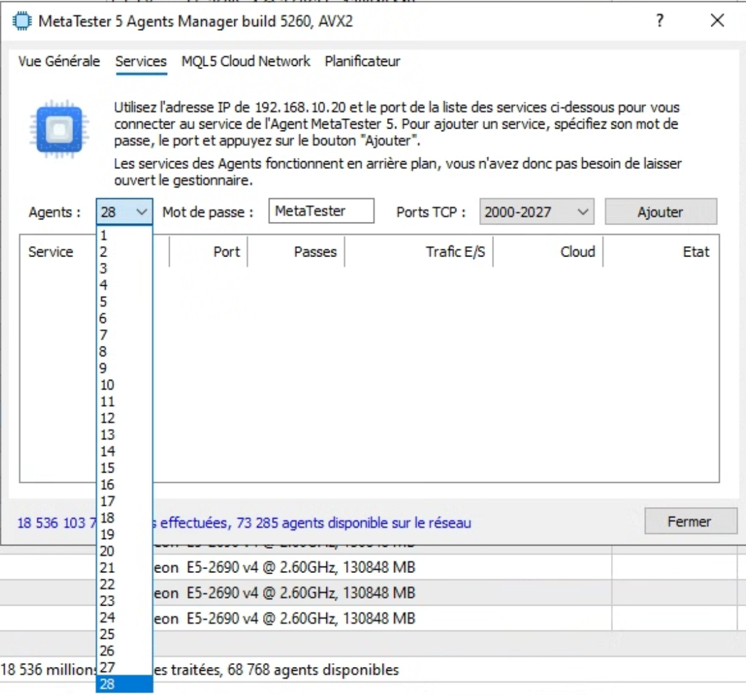Viewport: 746px width, 695px height.
Task: Choose 2 in the Agents list
Action: tap(124, 252)
